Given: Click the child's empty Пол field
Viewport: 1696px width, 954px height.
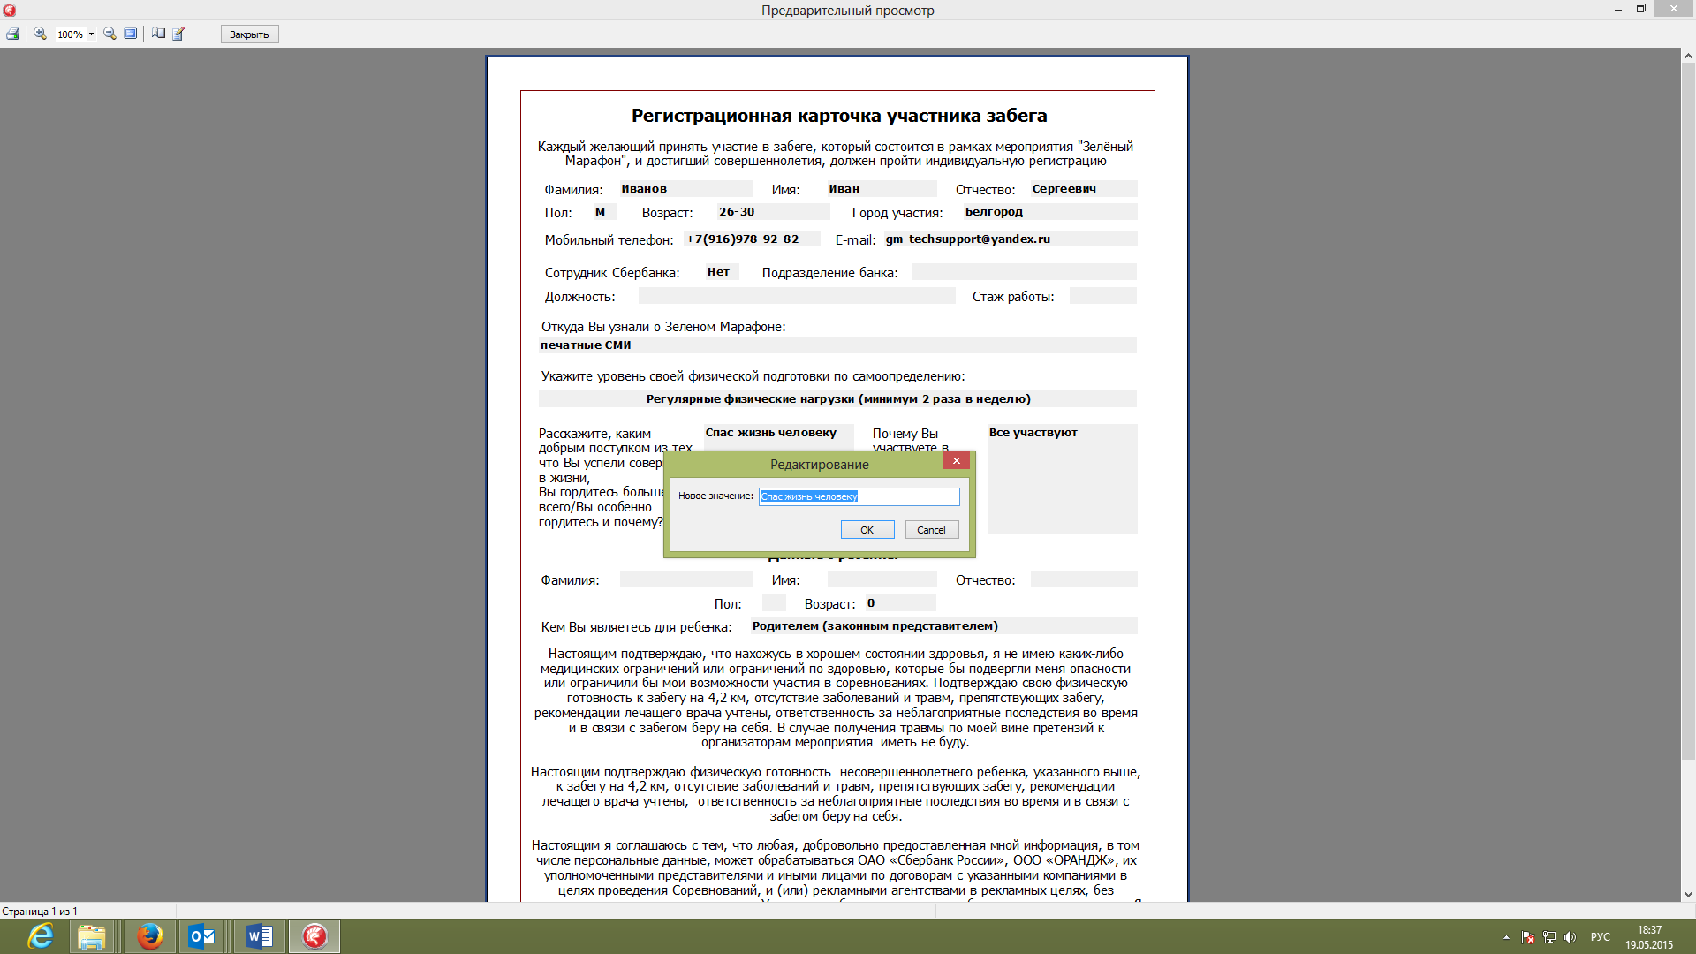Looking at the screenshot, I should (774, 603).
